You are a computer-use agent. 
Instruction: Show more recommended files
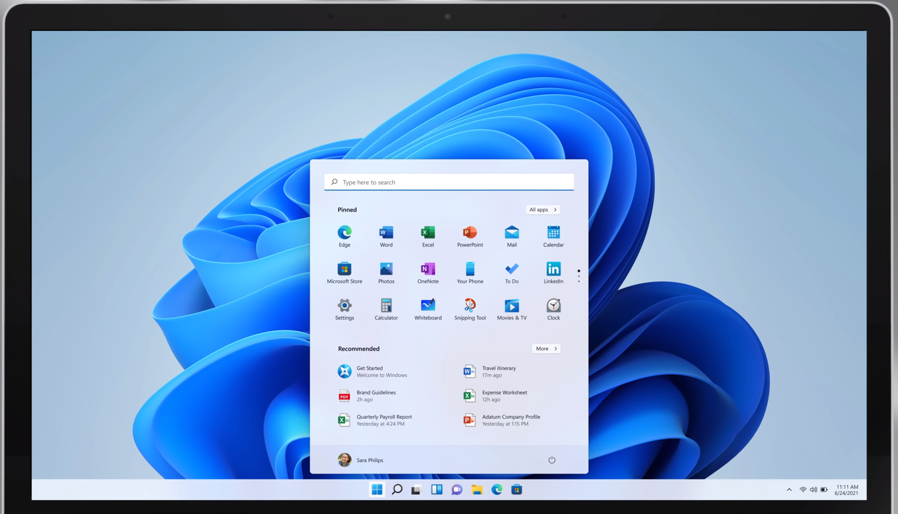[x=546, y=348]
